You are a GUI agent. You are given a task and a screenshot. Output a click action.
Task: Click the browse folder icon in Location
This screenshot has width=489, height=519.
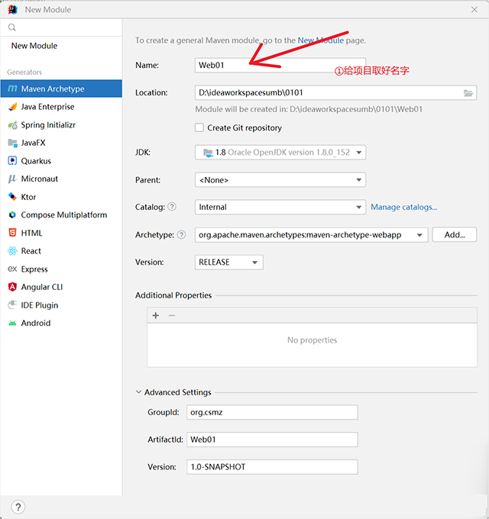(468, 93)
